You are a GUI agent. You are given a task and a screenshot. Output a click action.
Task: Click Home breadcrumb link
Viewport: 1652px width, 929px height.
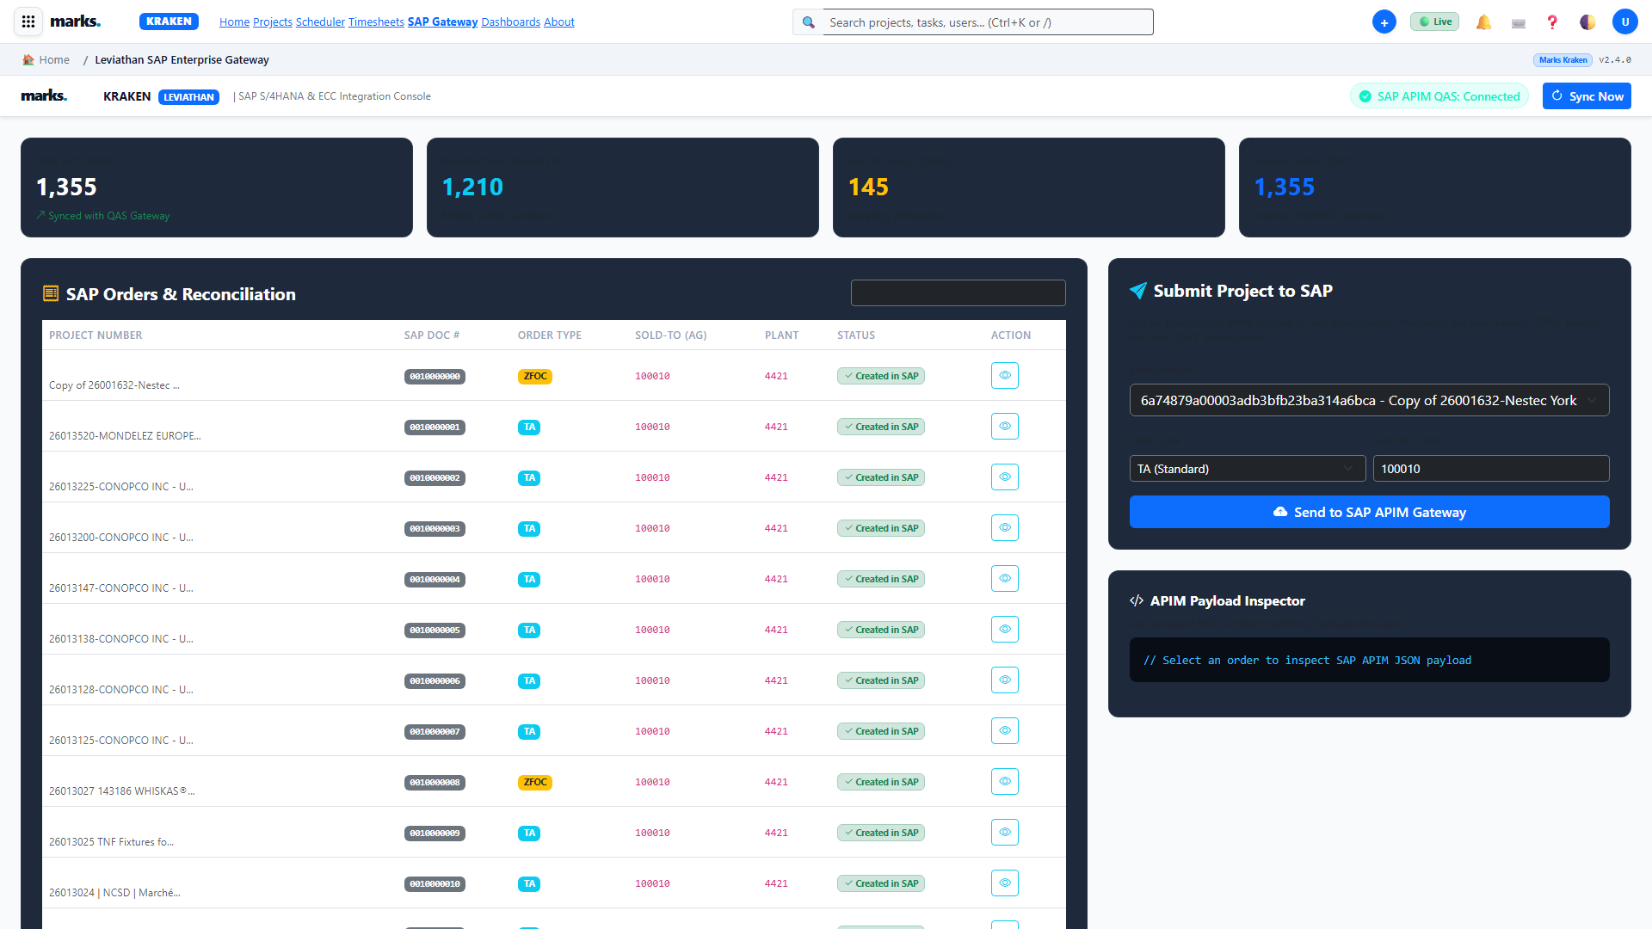point(54,59)
